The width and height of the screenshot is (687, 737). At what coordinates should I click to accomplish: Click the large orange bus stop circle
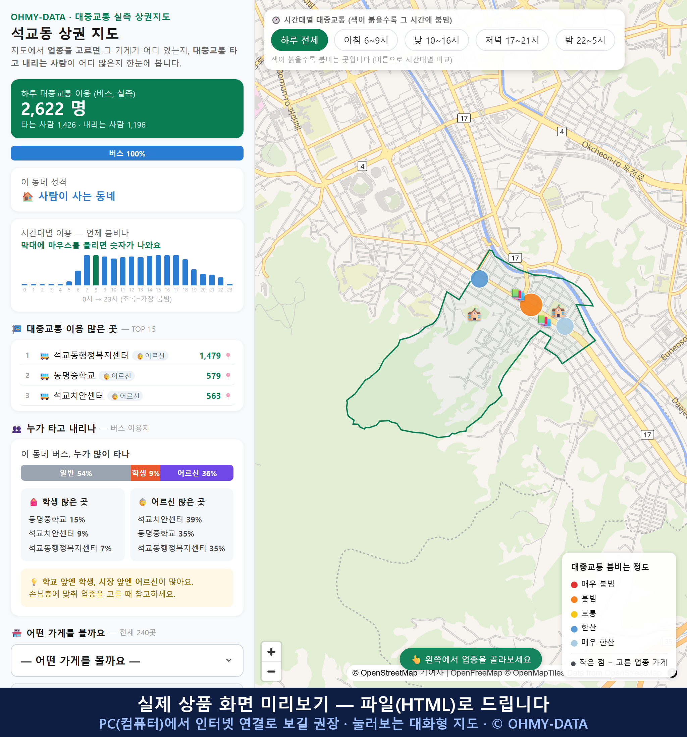coord(531,305)
